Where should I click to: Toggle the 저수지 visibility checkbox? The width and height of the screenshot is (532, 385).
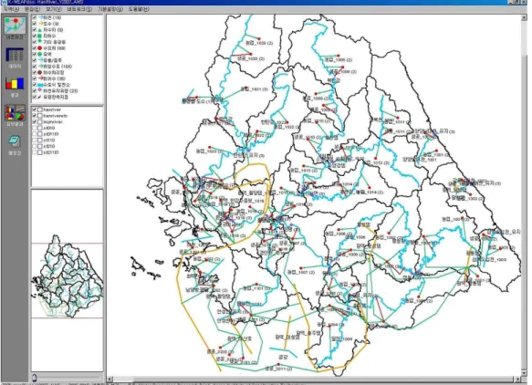(x=35, y=30)
